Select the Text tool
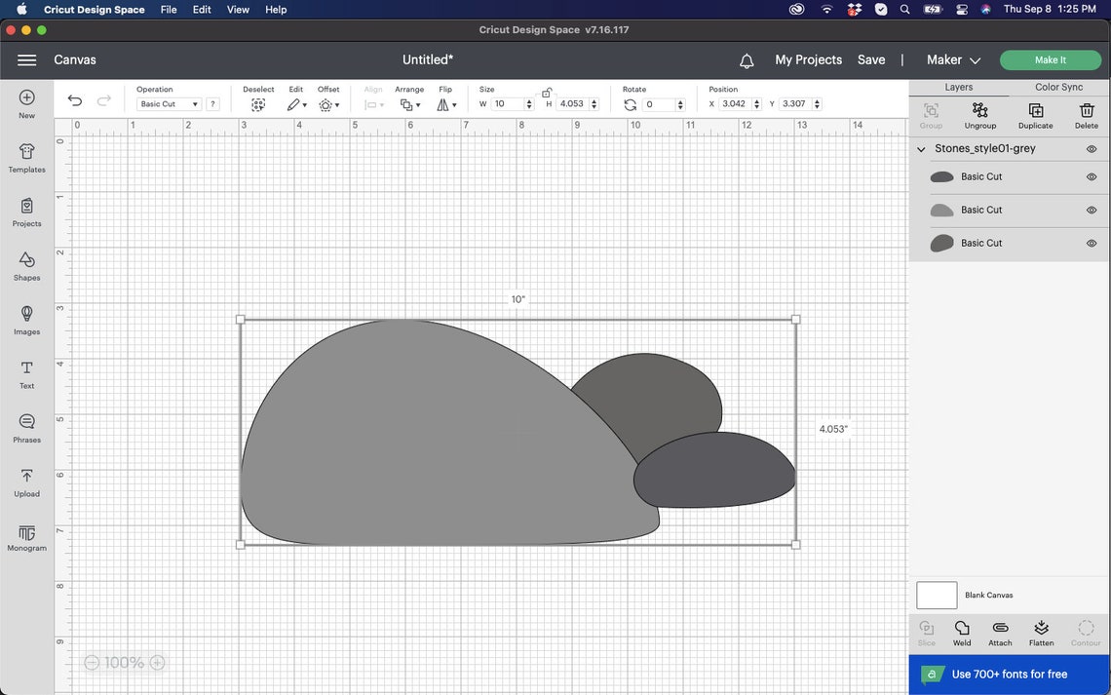Viewport: 1111px width, 695px height. coord(26,373)
